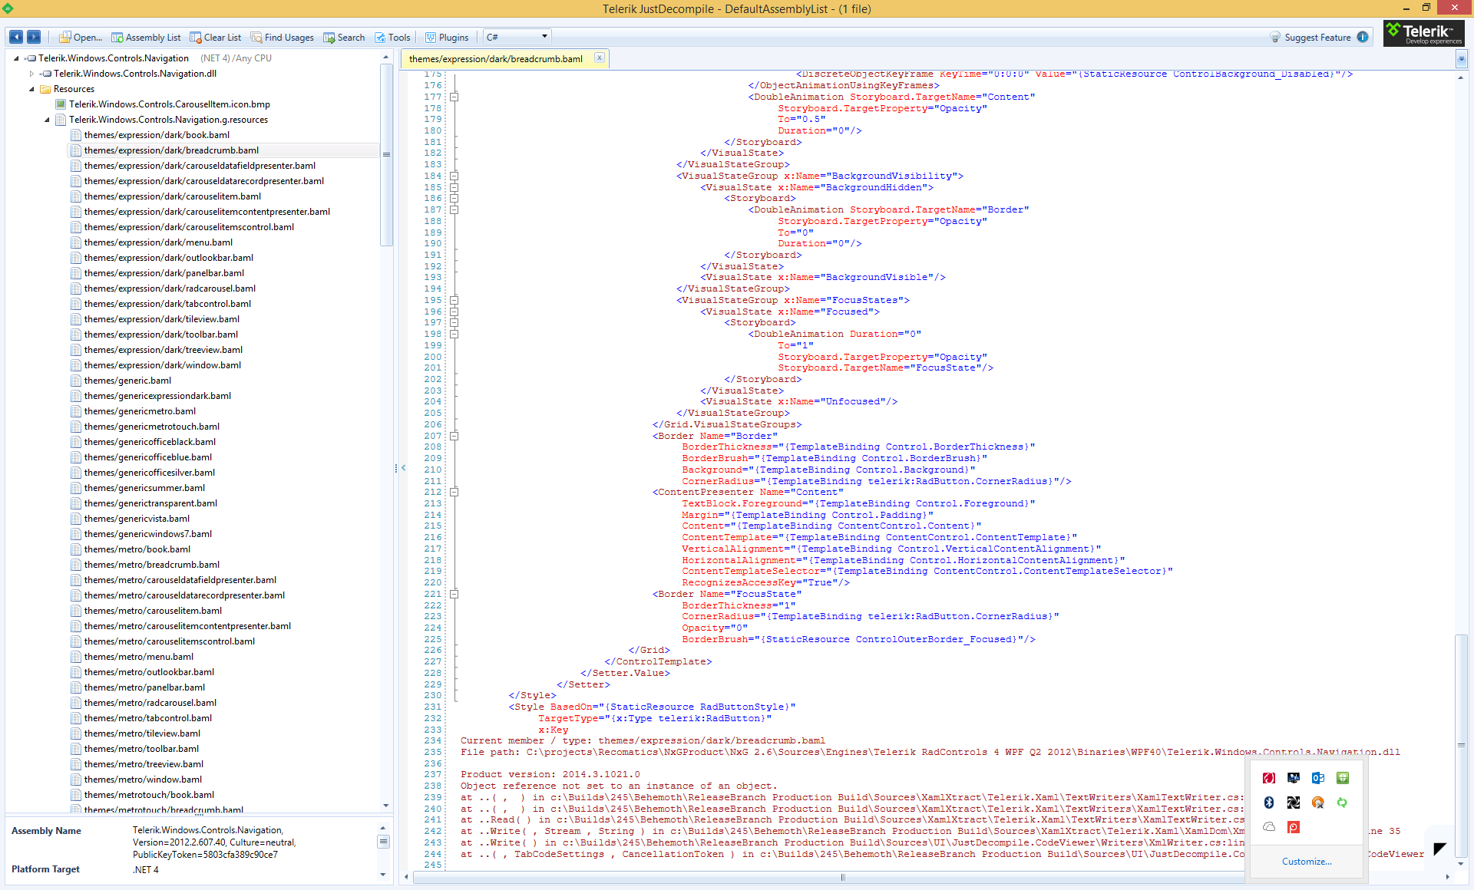Viewport: 1474px width, 890px height.
Task: Click the green sync arrows tray icon
Action: click(x=1342, y=803)
